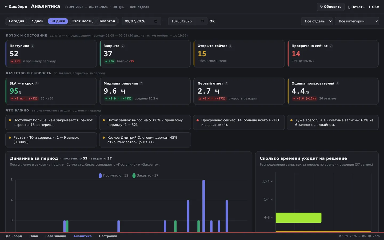Screen dimensions: 384x240
Task: Open the План tab in bottom navigation
Action: pos(34,236)
